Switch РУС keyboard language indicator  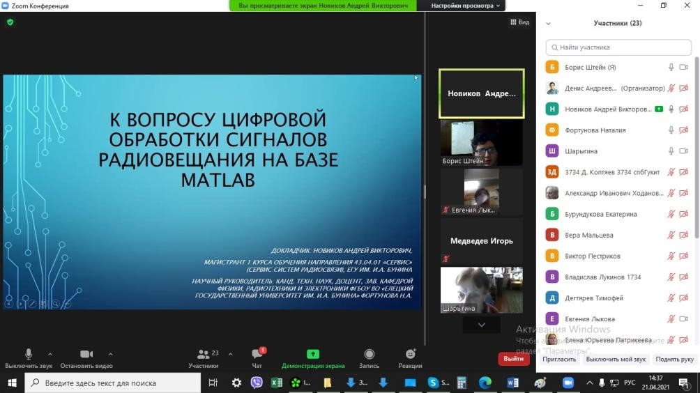pyautogui.click(x=630, y=383)
